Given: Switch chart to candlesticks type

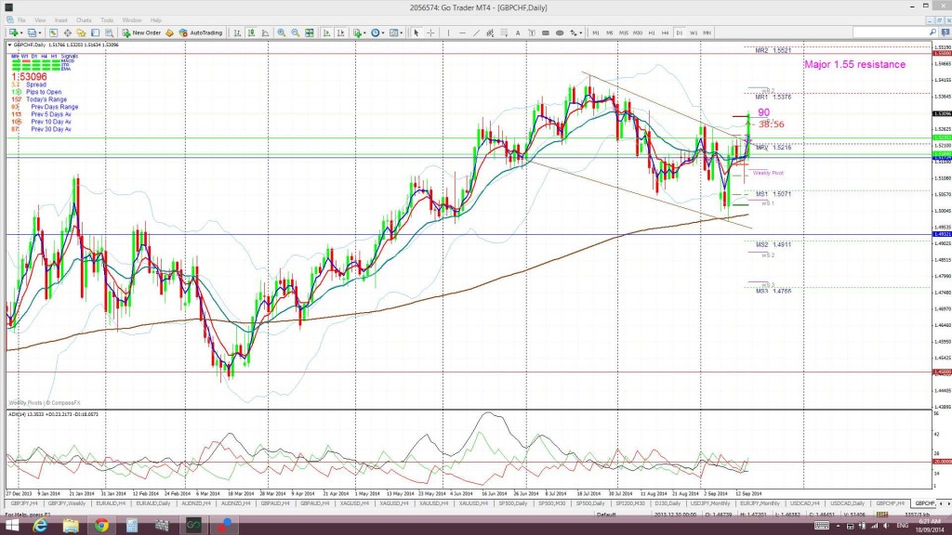Looking at the screenshot, I should (x=251, y=33).
